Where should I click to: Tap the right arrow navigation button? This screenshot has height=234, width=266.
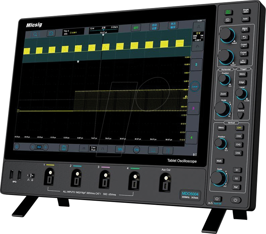[45, 147]
